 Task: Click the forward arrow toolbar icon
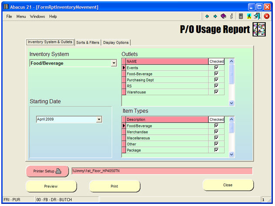215,17
